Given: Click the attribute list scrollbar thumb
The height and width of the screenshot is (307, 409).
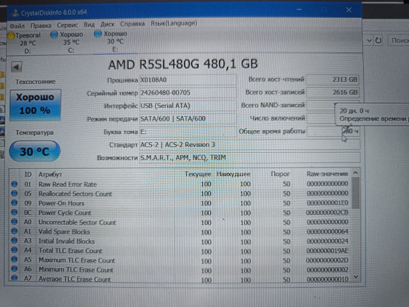Looking at the screenshot, I should pos(355,193).
